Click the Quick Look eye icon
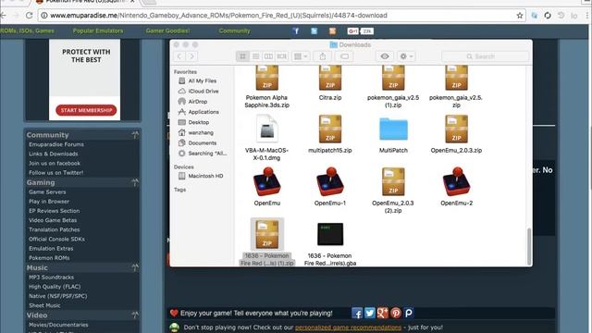Image resolution: width=592 pixels, height=333 pixels. [385, 56]
